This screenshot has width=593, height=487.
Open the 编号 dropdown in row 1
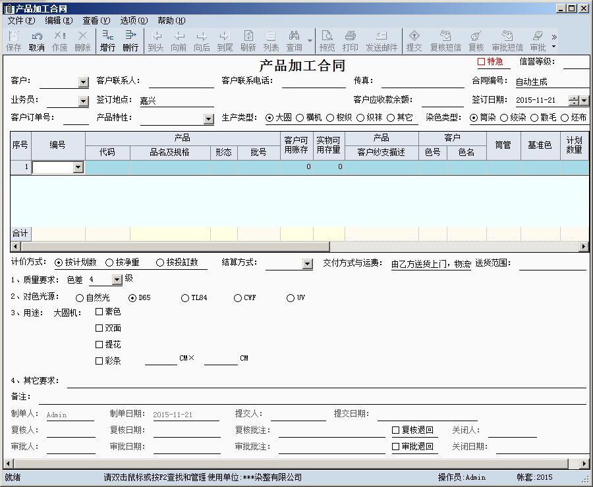click(78, 167)
